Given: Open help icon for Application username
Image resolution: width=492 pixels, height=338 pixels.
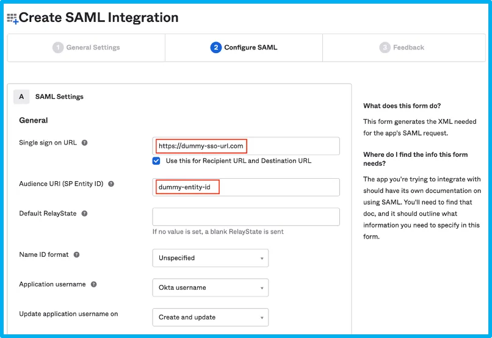Looking at the screenshot, I should click(94, 284).
